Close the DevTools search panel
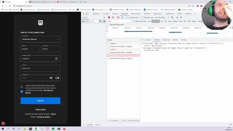233x131 pixels. click(104, 17)
